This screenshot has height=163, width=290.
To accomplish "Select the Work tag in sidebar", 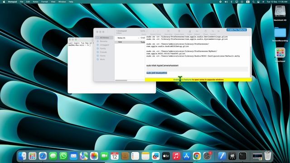I will point(102,59).
